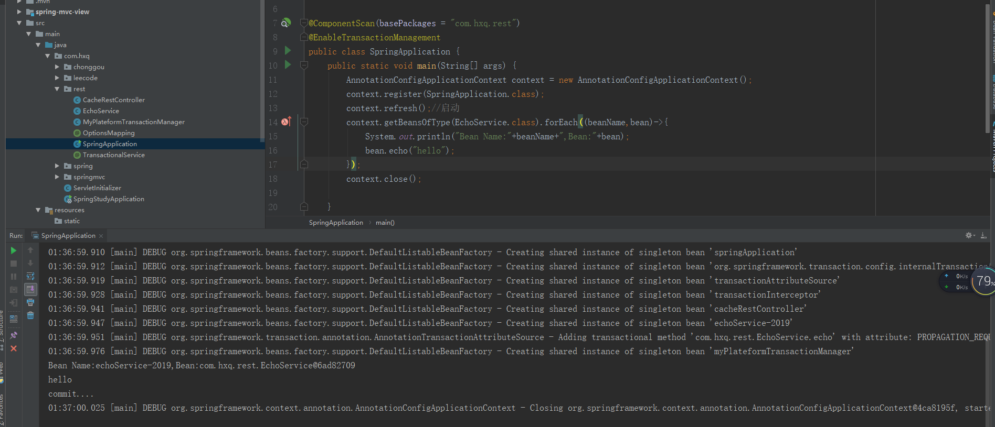Collapse the java folder

coord(38,45)
